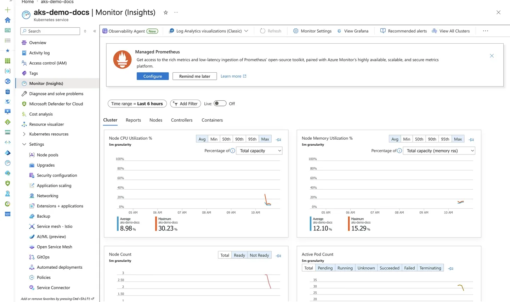
Task: Select Max in Node CPU Utilization chart
Action: click(x=265, y=139)
